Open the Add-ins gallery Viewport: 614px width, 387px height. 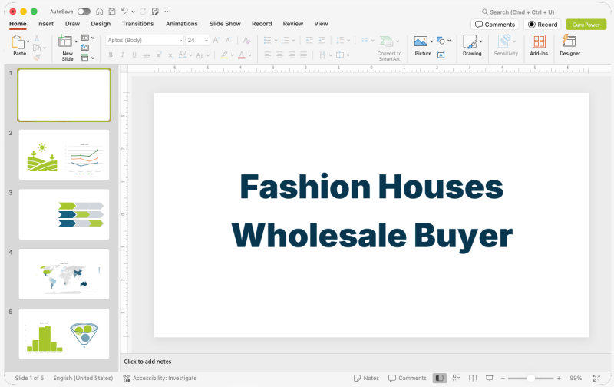pyautogui.click(x=539, y=45)
